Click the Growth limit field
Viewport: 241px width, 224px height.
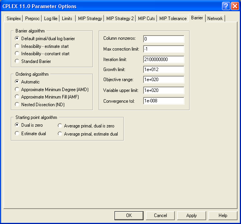point(164,70)
